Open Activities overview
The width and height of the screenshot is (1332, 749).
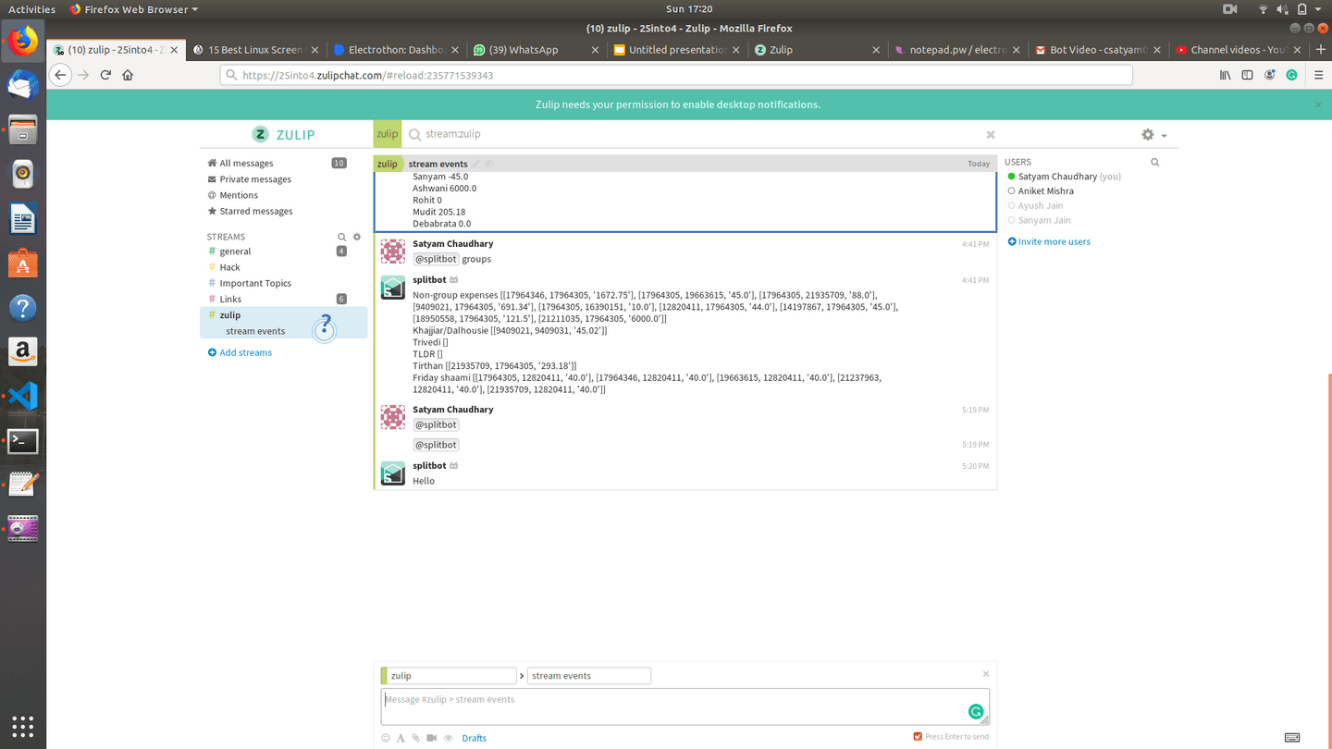point(31,9)
